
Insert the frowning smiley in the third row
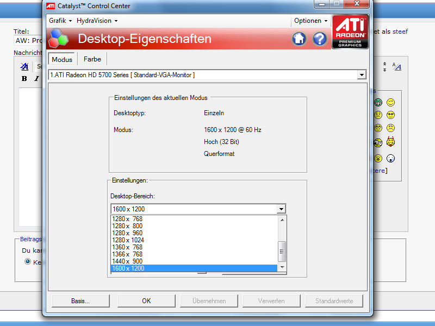pos(390,128)
